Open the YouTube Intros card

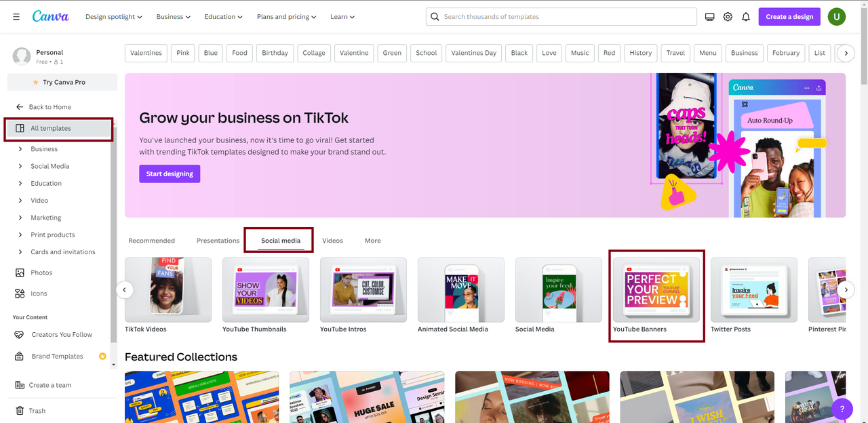click(363, 289)
